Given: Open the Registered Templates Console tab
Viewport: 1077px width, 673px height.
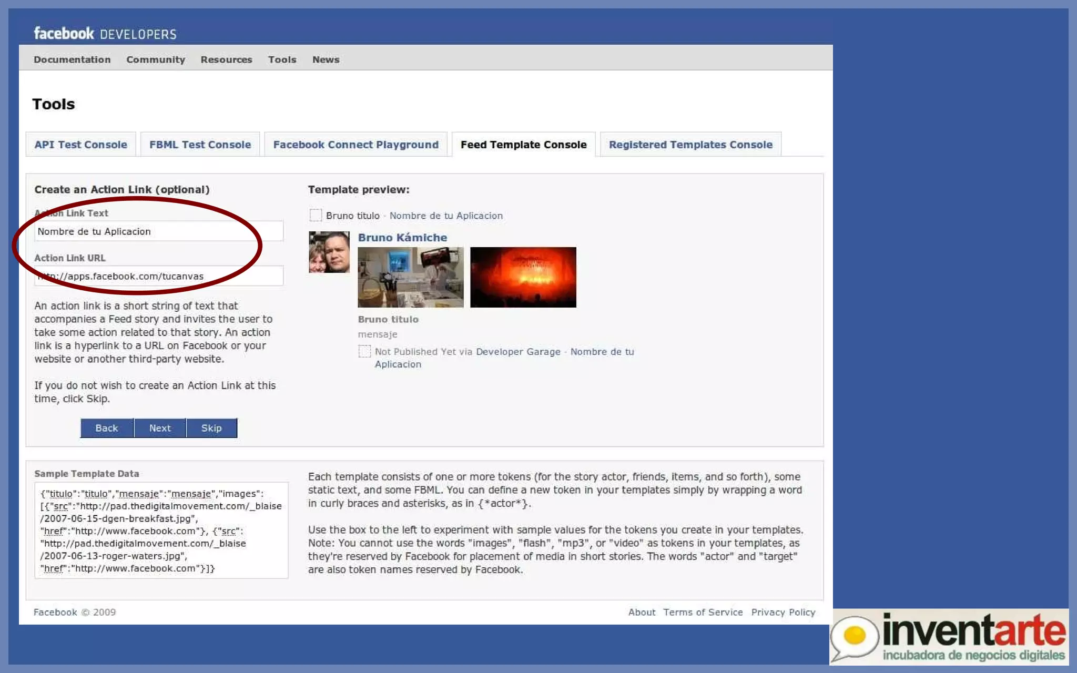Looking at the screenshot, I should 690,145.
